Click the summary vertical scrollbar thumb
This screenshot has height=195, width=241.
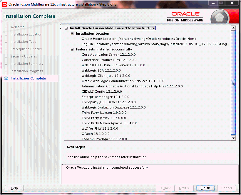point(233,82)
